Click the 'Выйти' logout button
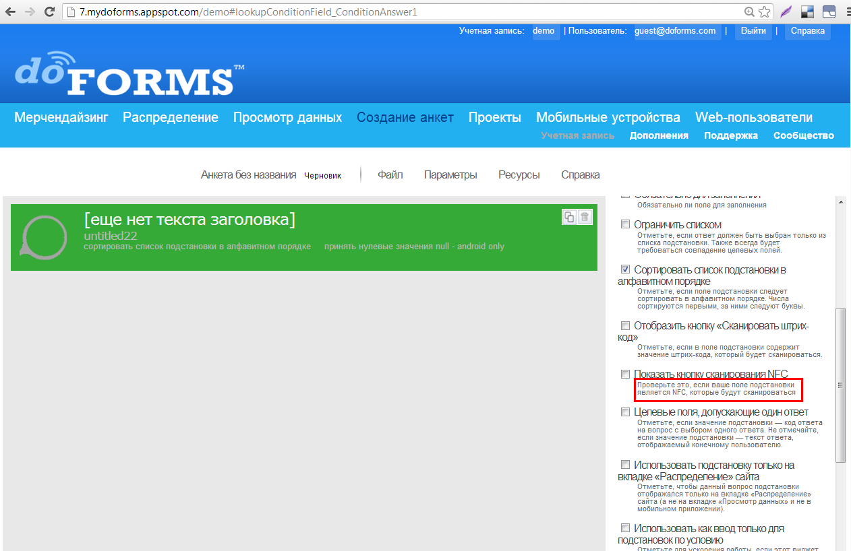Screen dimensions: 851x551 coord(753,31)
